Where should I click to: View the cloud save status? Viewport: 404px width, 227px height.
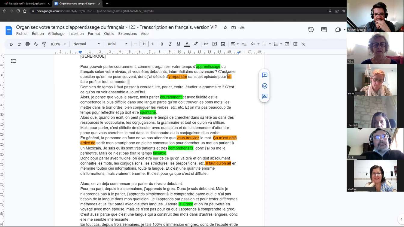pos(242,28)
